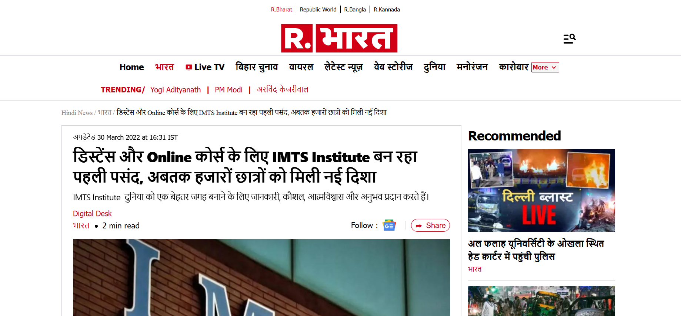The height and width of the screenshot is (316, 681).
Task: Open कारोबार section
Action: [x=514, y=67]
